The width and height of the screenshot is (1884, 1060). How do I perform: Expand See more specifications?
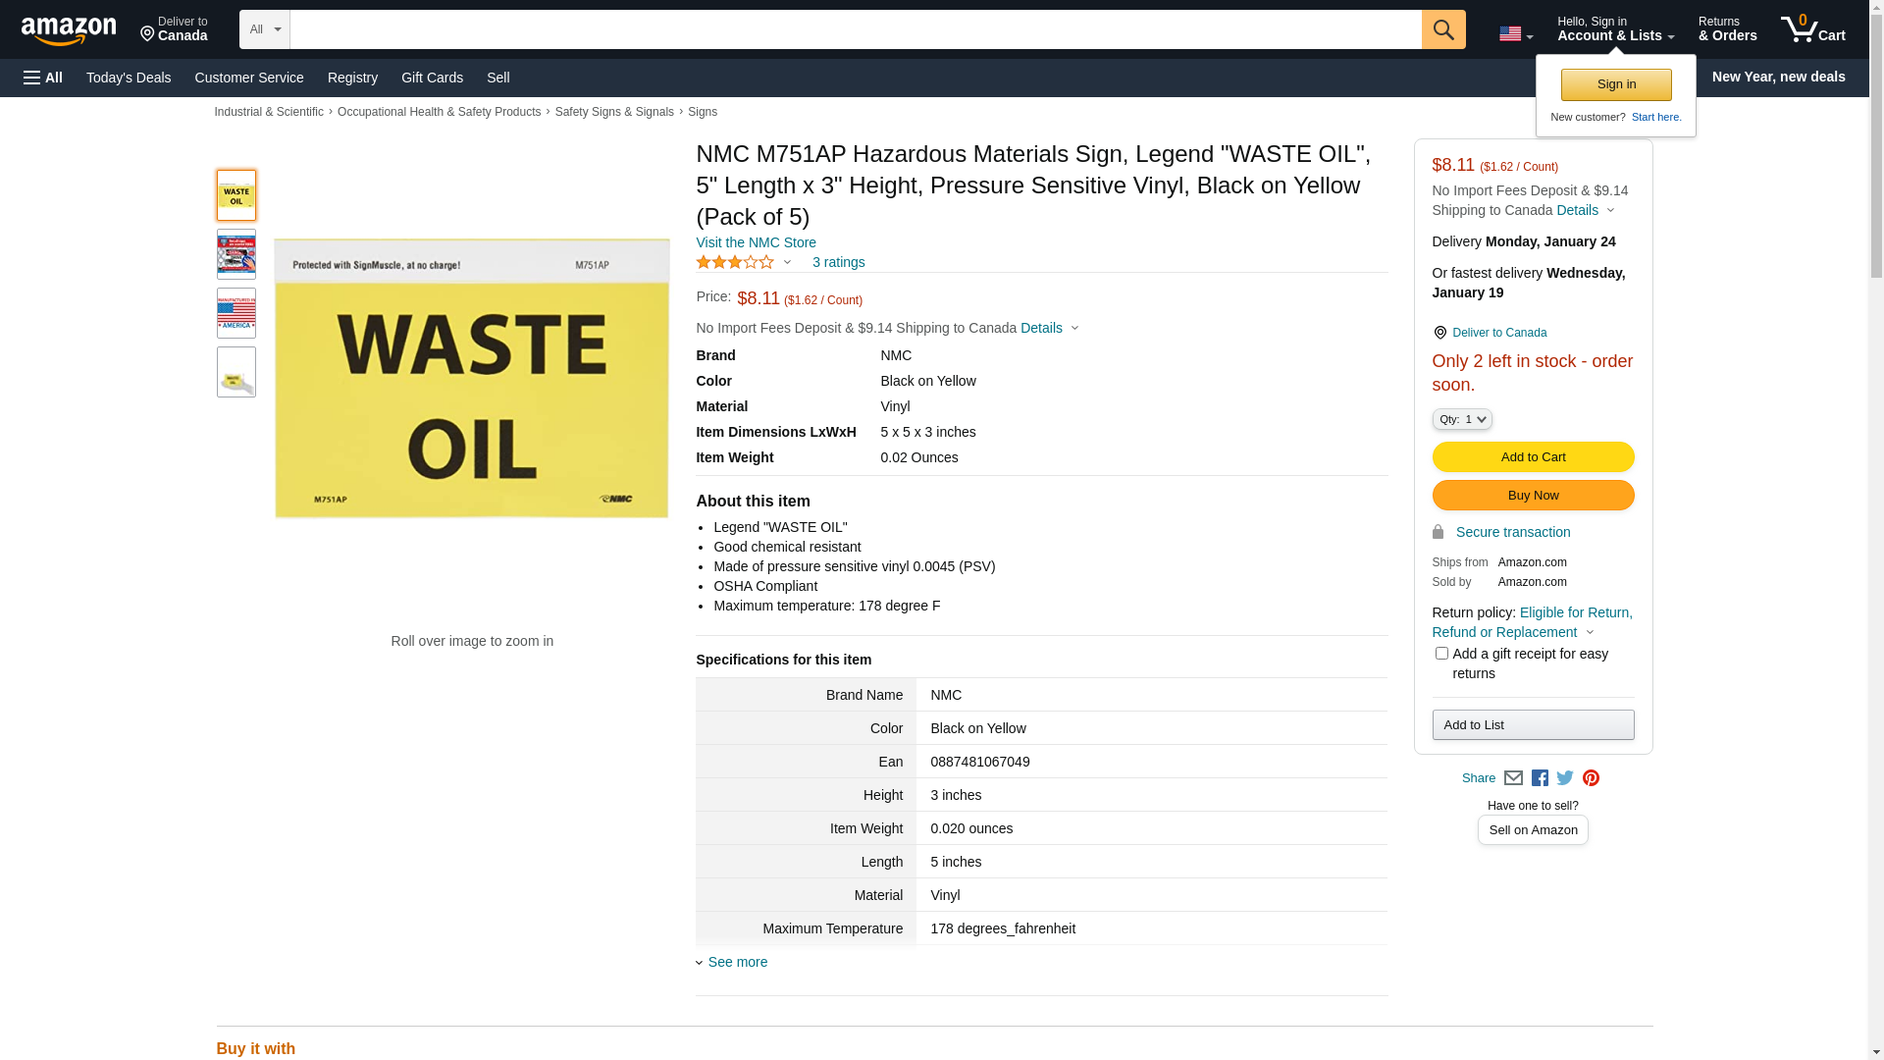(x=737, y=962)
